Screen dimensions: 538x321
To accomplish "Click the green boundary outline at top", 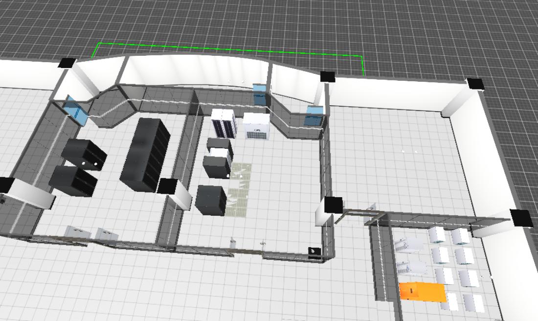I will click(x=230, y=49).
